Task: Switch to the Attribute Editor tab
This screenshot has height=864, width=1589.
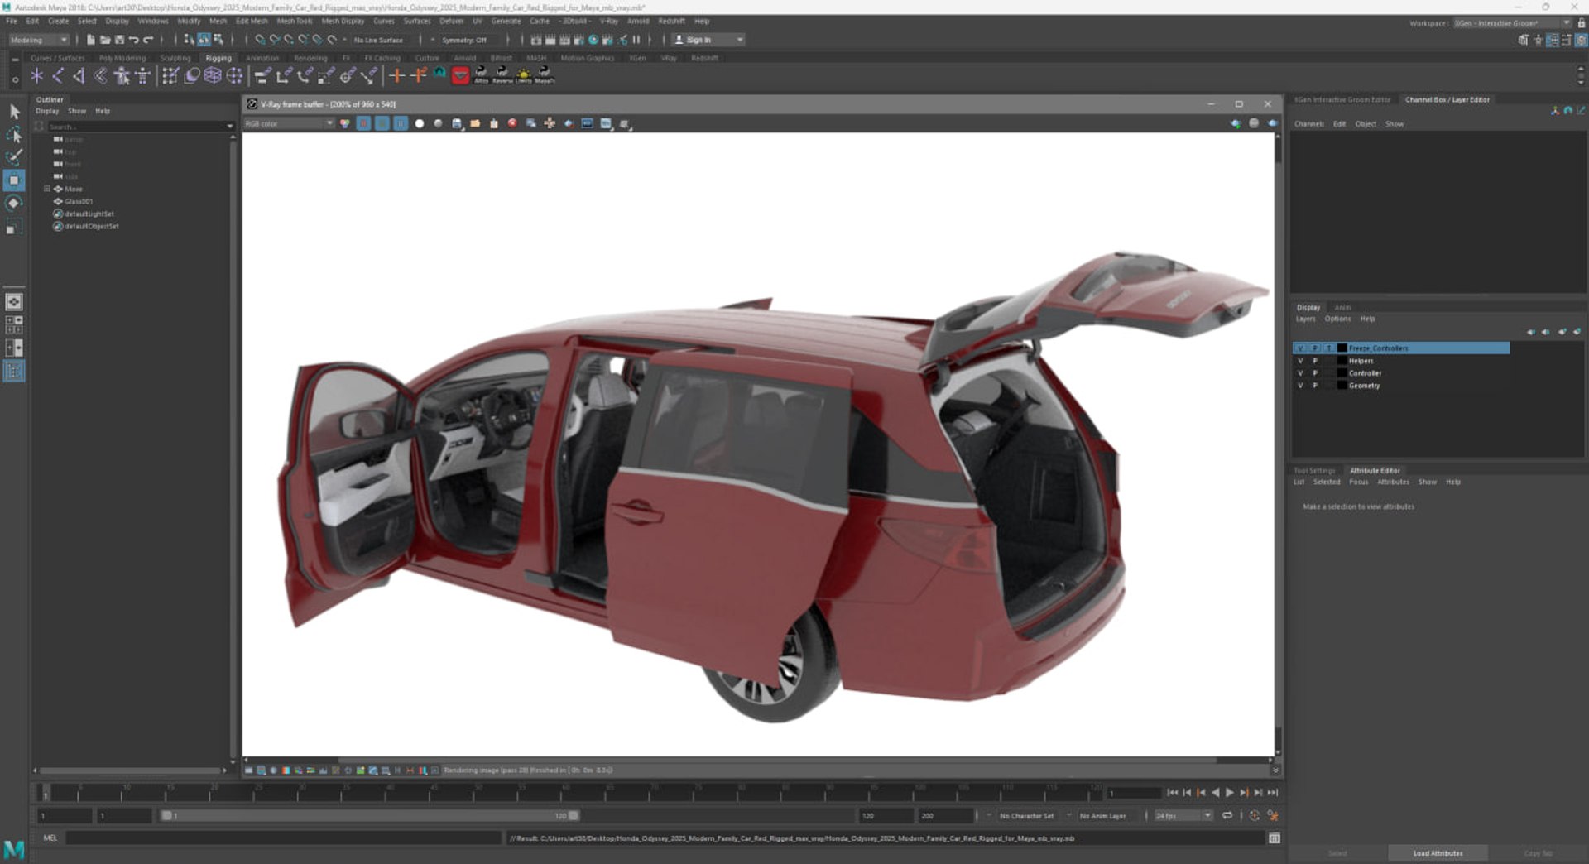Action: coord(1375,471)
